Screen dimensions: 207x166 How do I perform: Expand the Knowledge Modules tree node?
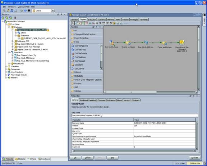[6, 75]
